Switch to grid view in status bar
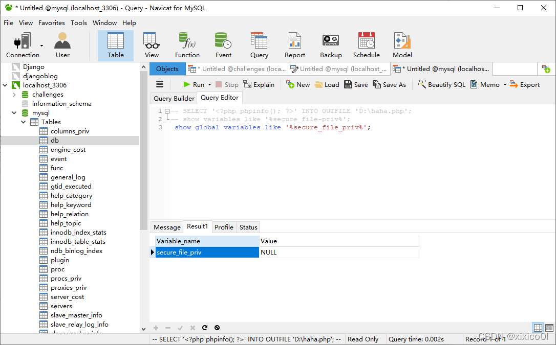The width and height of the screenshot is (556, 345). point(538,327)
